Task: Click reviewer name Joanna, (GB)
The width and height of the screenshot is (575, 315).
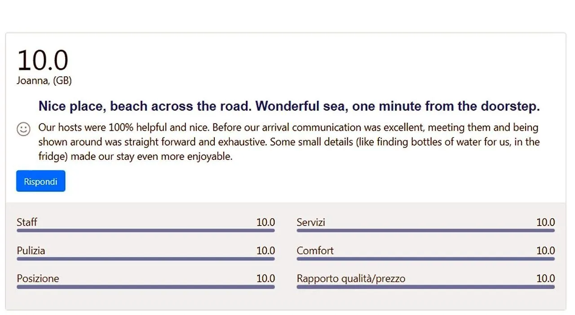Action: click(44, 81)
